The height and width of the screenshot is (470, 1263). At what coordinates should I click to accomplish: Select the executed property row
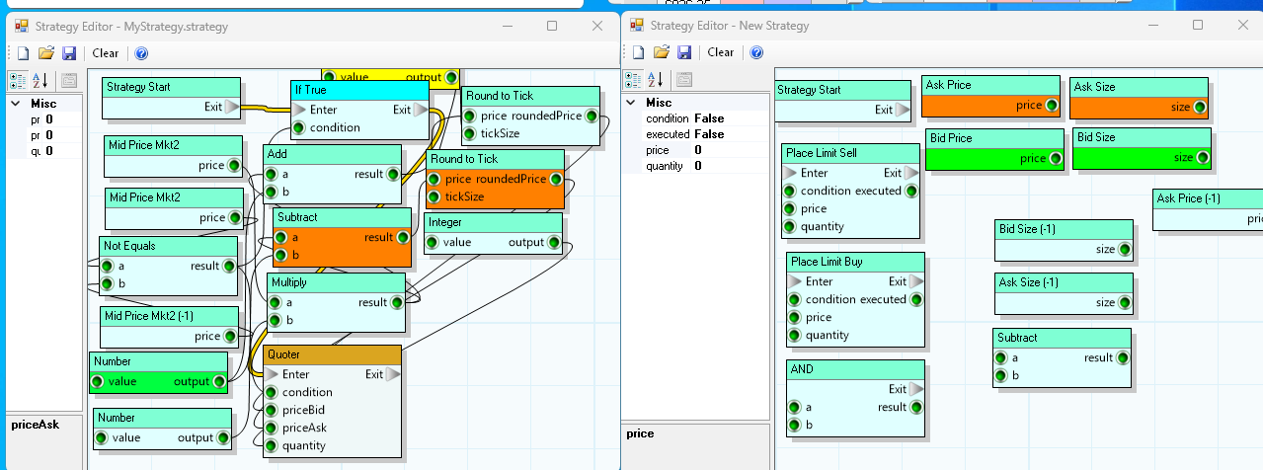(x=669, y=134)
